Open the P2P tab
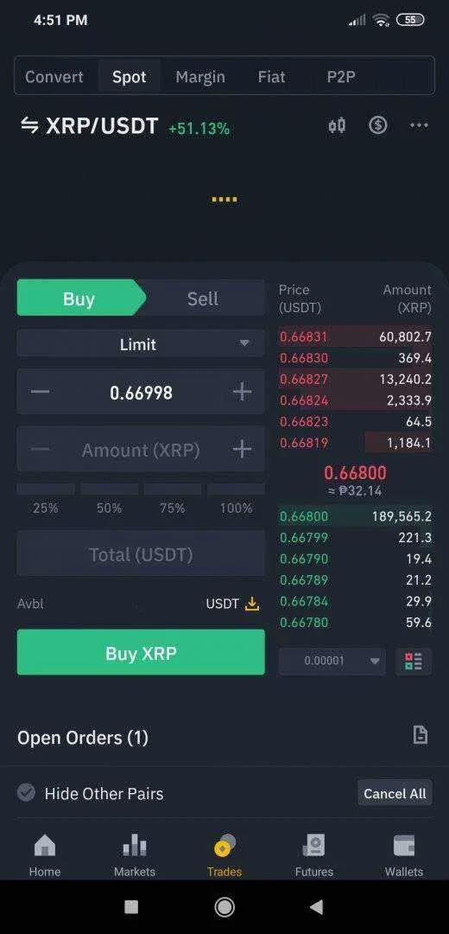Screen dimensions: 449x934 tap(341, 77)
